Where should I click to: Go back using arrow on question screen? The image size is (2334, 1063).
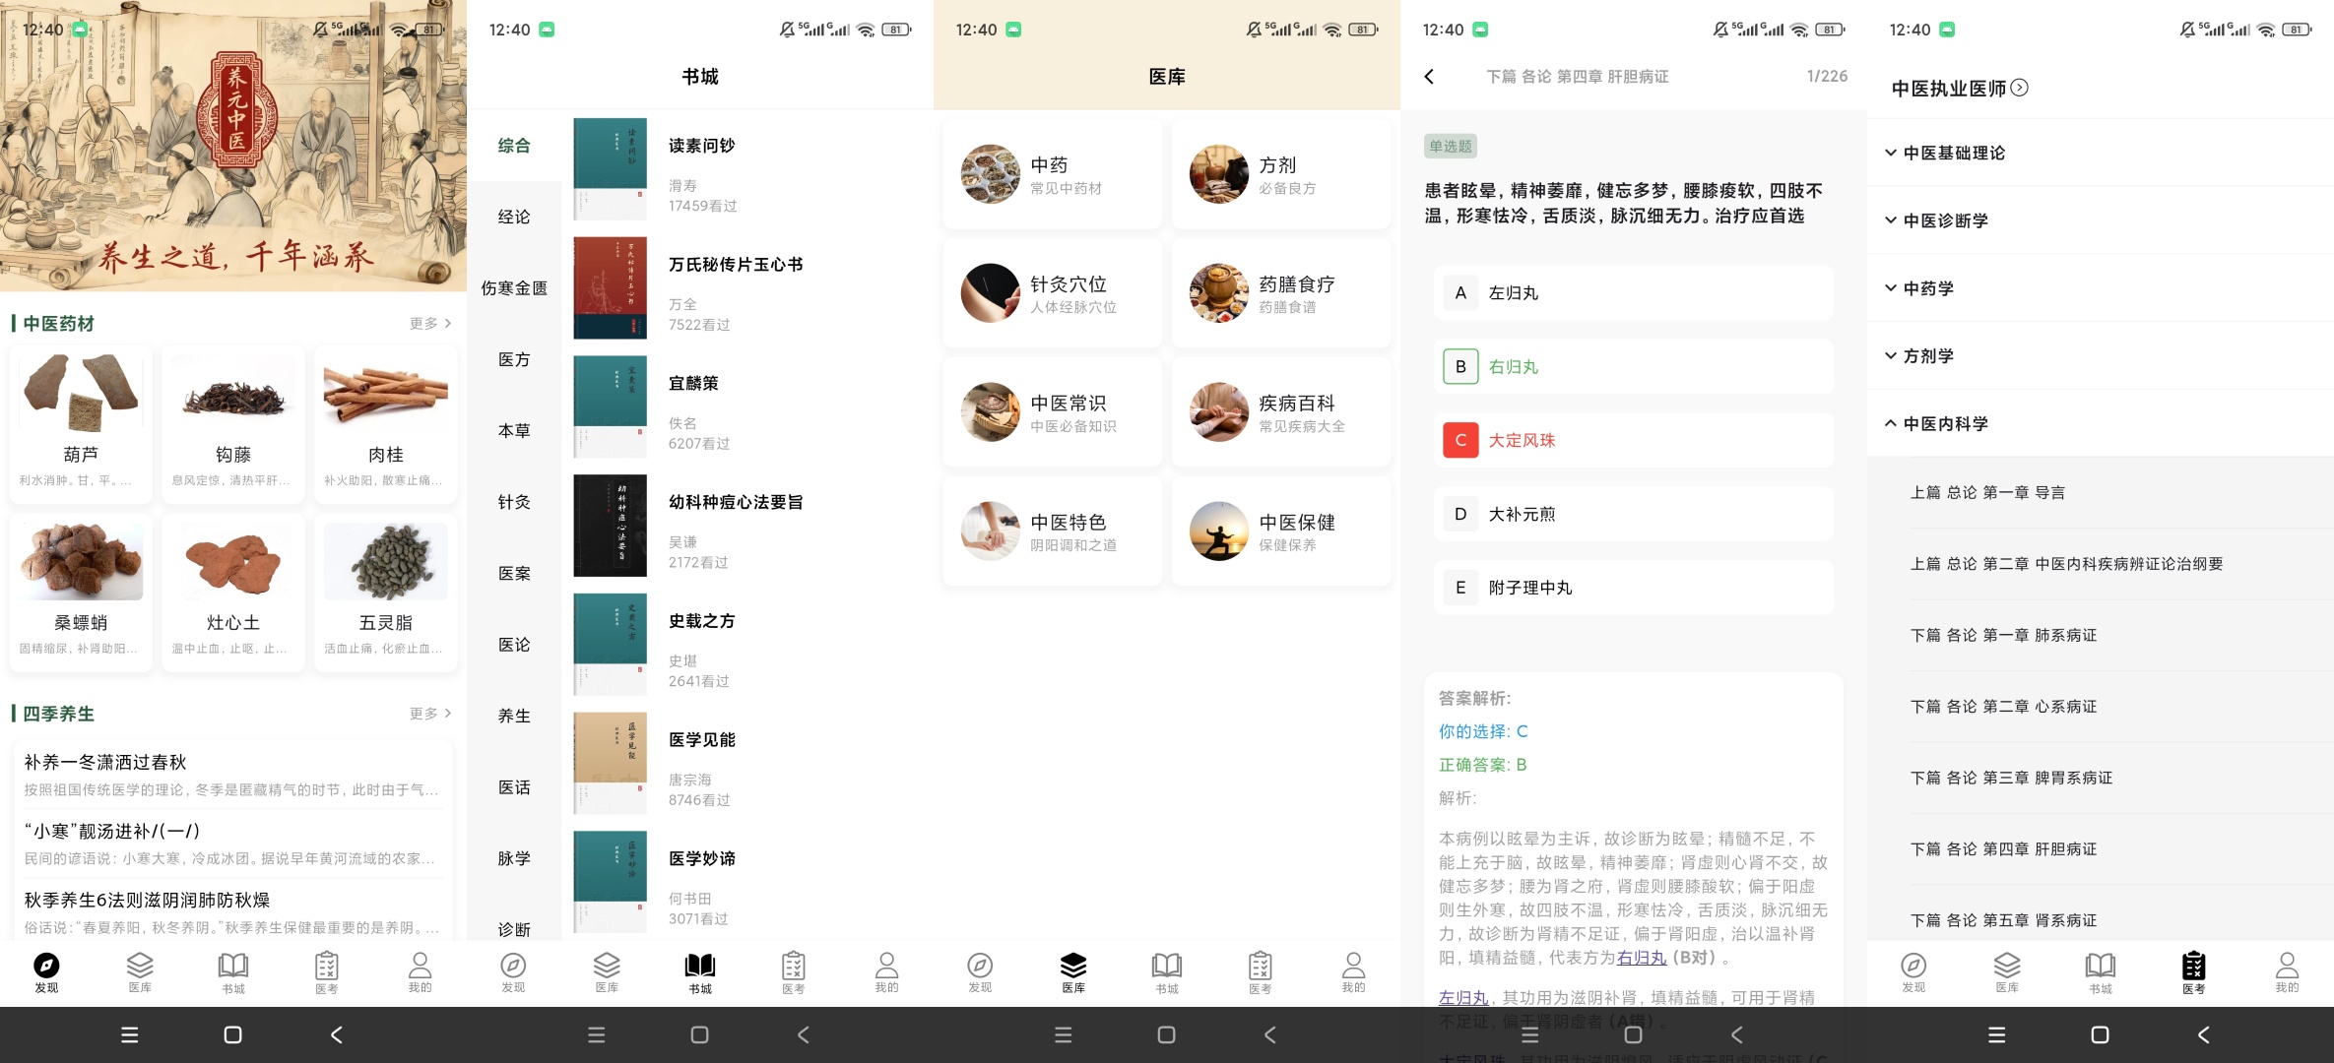pyautogui.click(x=1430, y=77)
